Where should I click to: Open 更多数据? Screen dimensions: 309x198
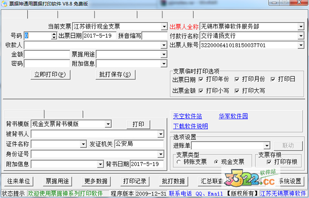click(96, 181)
